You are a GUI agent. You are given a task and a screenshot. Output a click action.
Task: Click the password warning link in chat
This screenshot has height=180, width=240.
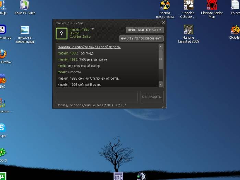(89, 47)
